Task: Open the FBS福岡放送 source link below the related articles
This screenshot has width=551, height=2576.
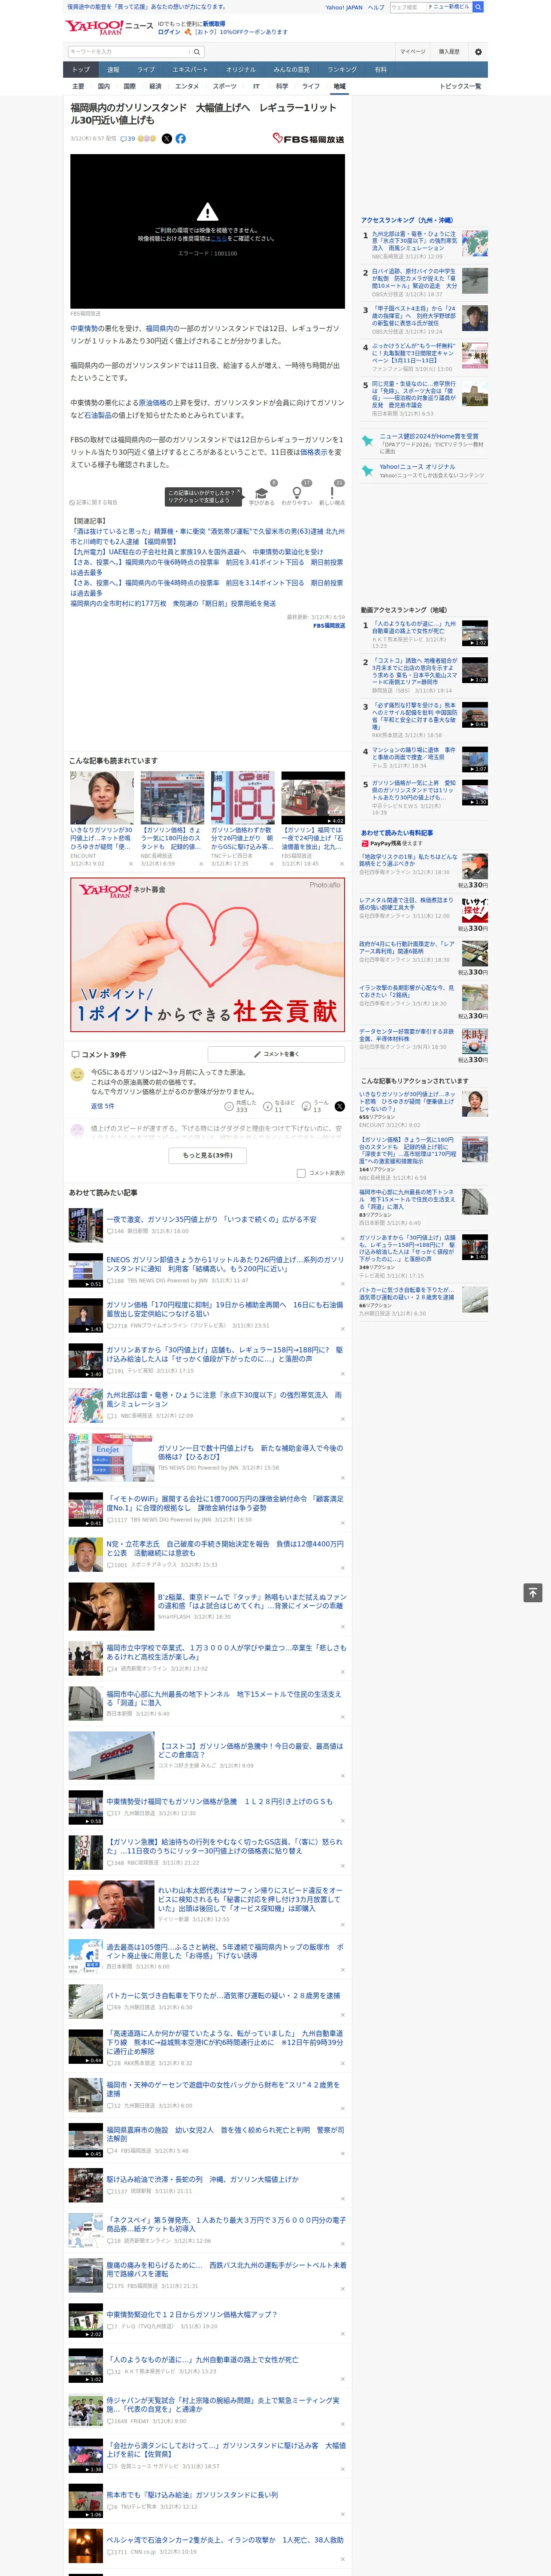Action: (x=329, y=626)
